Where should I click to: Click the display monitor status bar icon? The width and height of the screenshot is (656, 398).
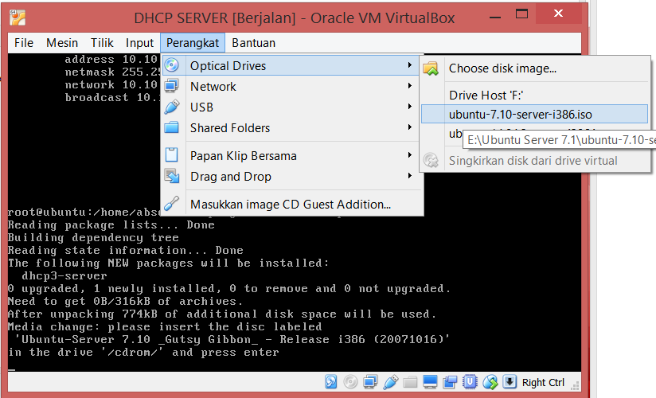(x=430, y=381)
